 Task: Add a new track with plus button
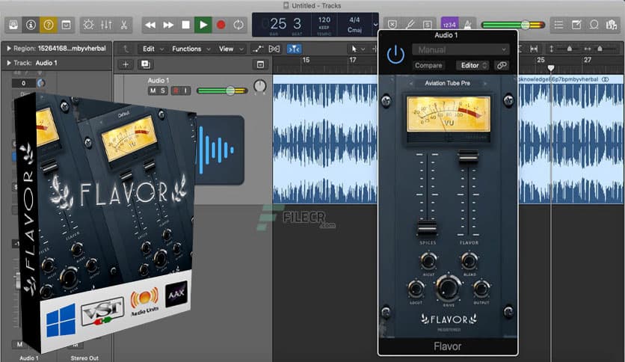(126, 64)
